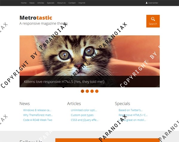The width and height of the screenshot is (179, 142).
Task: Open the Imprint page
Action: pyautogui.click(x=82, y=3)
